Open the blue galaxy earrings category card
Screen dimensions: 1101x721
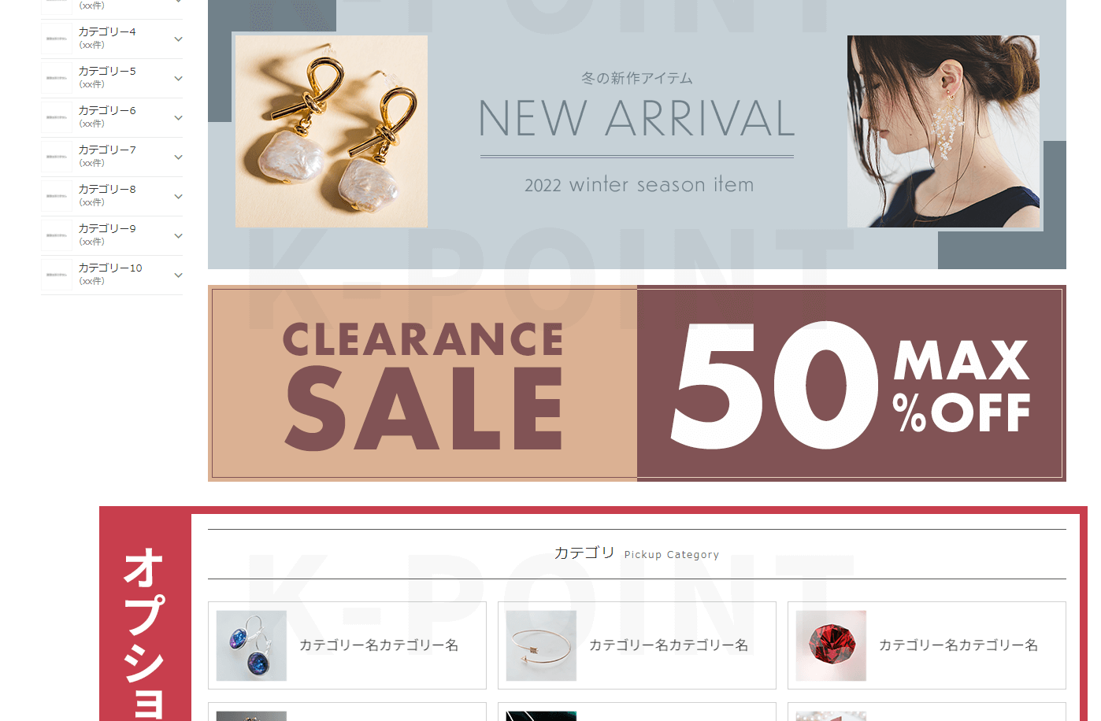click(x=347, y=645)
